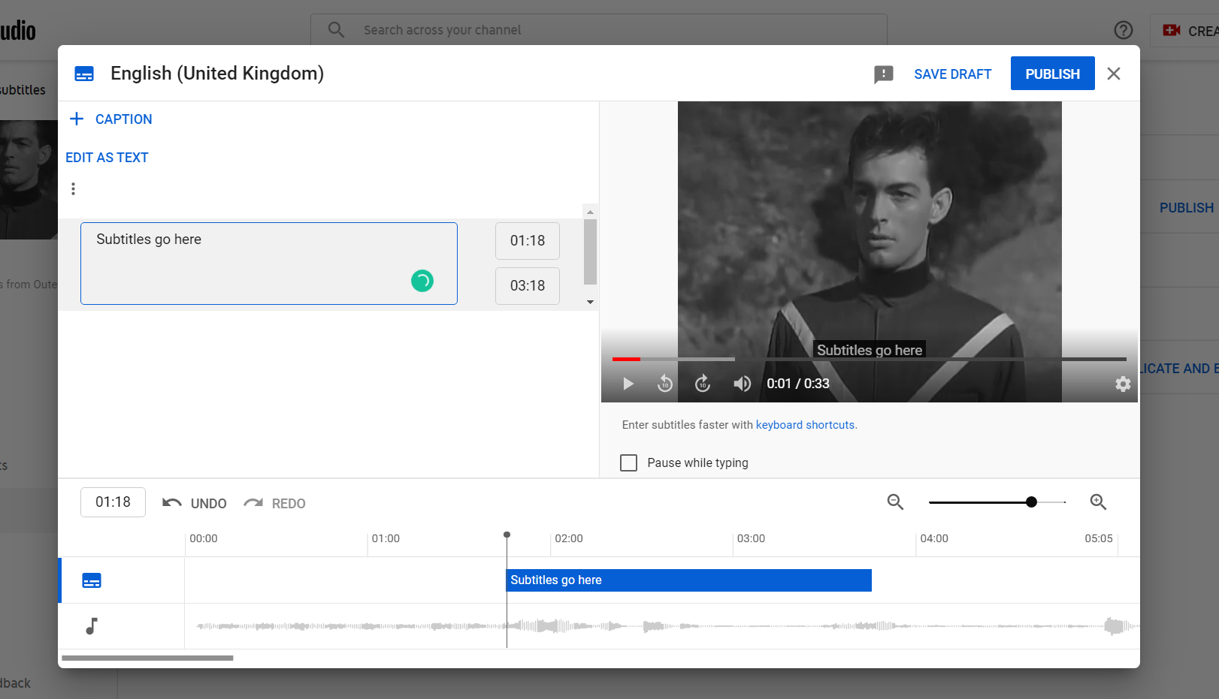Switch to Edit as Text mode
The height and width of the screenshot is (699, 1219).
click(107, 157)
